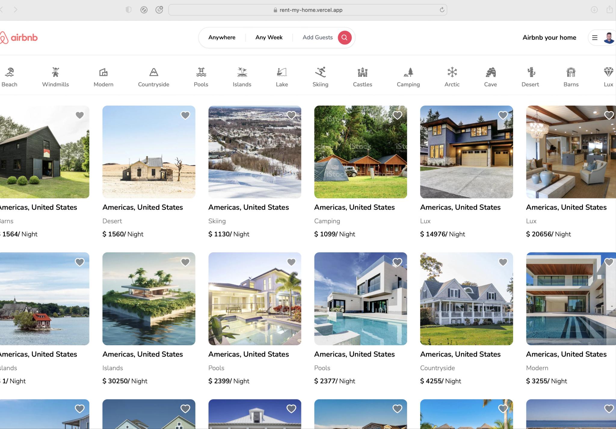Filter by Skiing category icon
Image resolution: width=616 pixels, height=429 pixels.
pyautogui.click(x=320, y=72)
